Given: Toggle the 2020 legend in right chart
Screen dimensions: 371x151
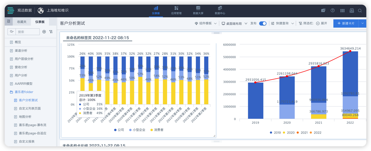Looking at the screenshot, I should point(289,133).
